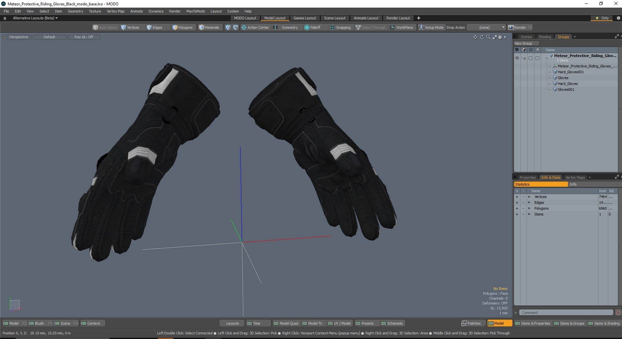Switch to Render Layout tab
Image resolution: width=622 pixels, height=339 pixels.
point(398,18)
